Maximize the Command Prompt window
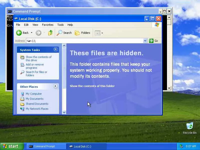The height and width of the screenshot is (150, 200). [164, 11]
